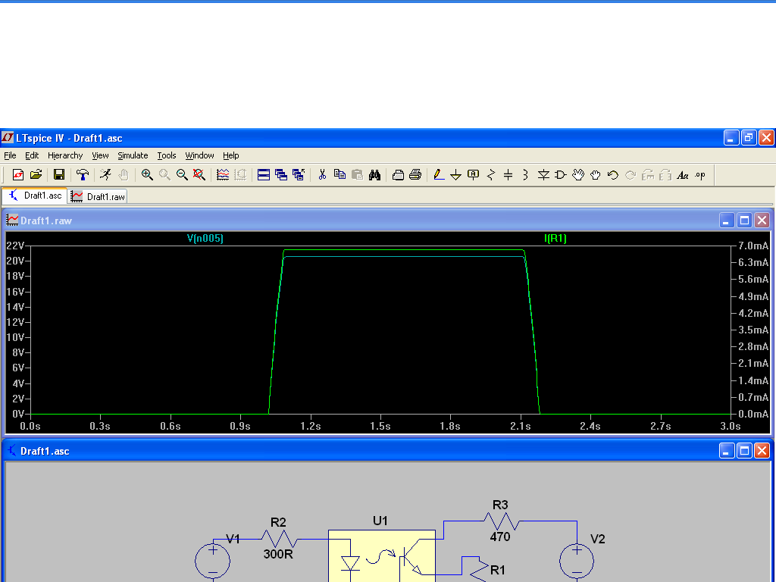
Task: Select optocoupler U1 in the schematic
Action: [x=382, y=555]
